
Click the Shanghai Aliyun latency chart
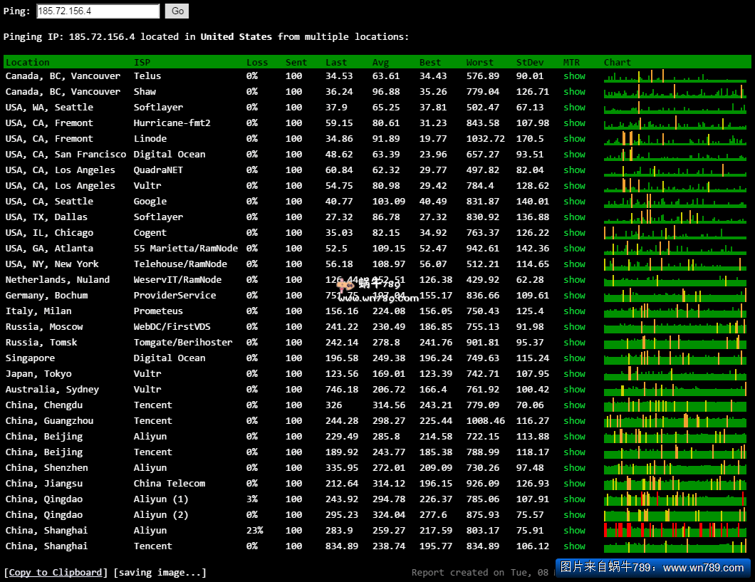[x=675, y=531]
